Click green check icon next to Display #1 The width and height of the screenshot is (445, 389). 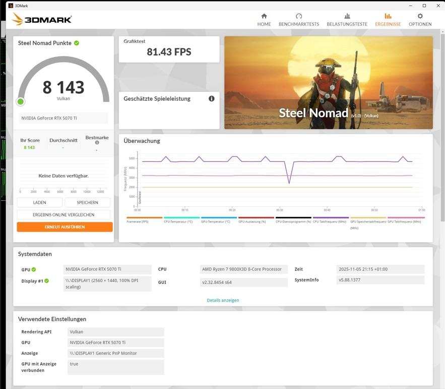click(47, 281)
